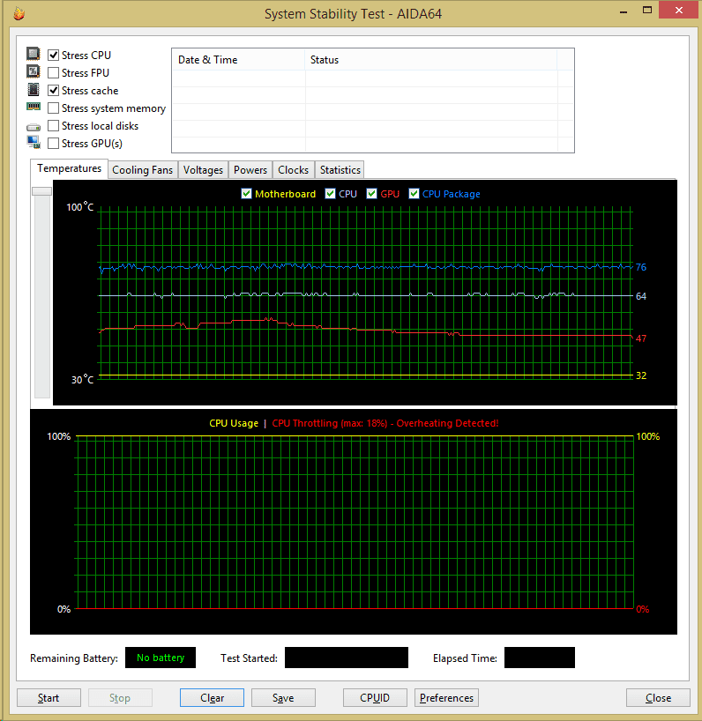This screenshot has height=721, width=702.
Task: Click the No battery indicator
Action: tap(161, 658)
